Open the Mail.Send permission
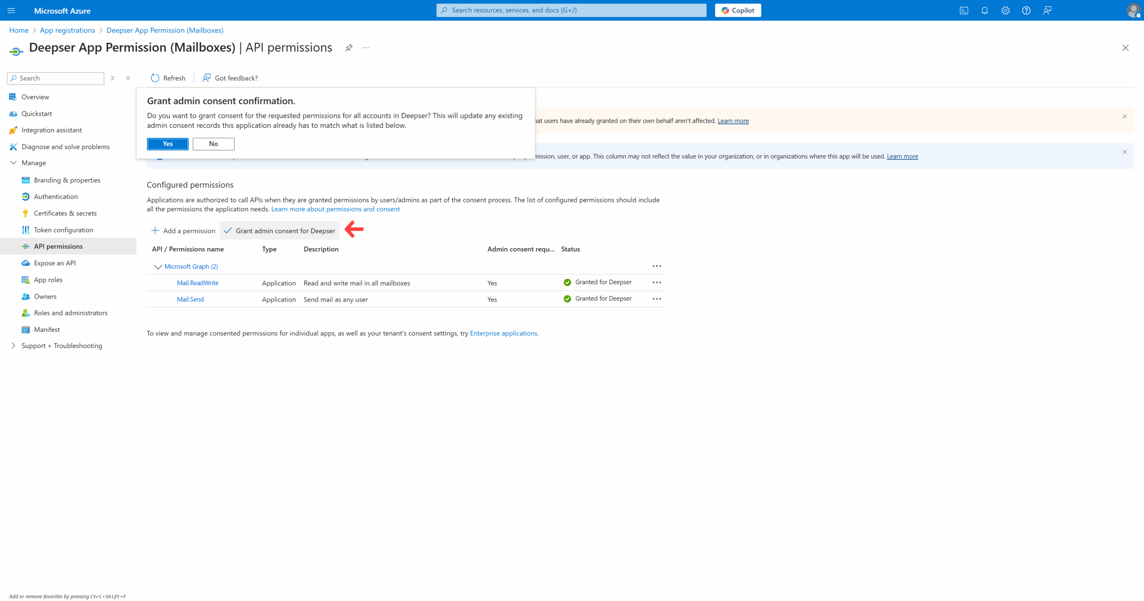Screen dimensions: 1144x601 click(190, 299)
